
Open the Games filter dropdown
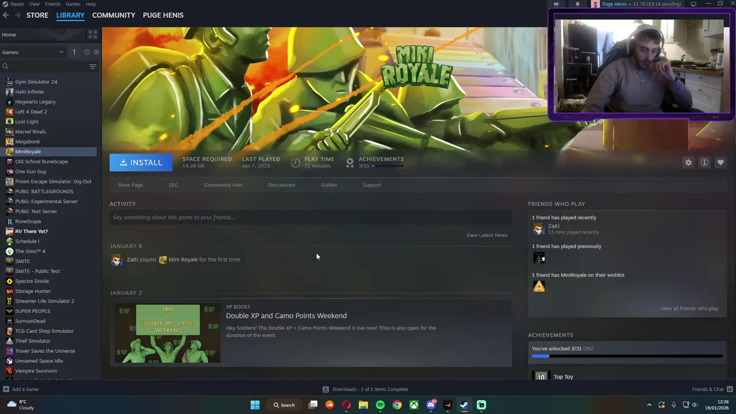[x=33, y=52]
